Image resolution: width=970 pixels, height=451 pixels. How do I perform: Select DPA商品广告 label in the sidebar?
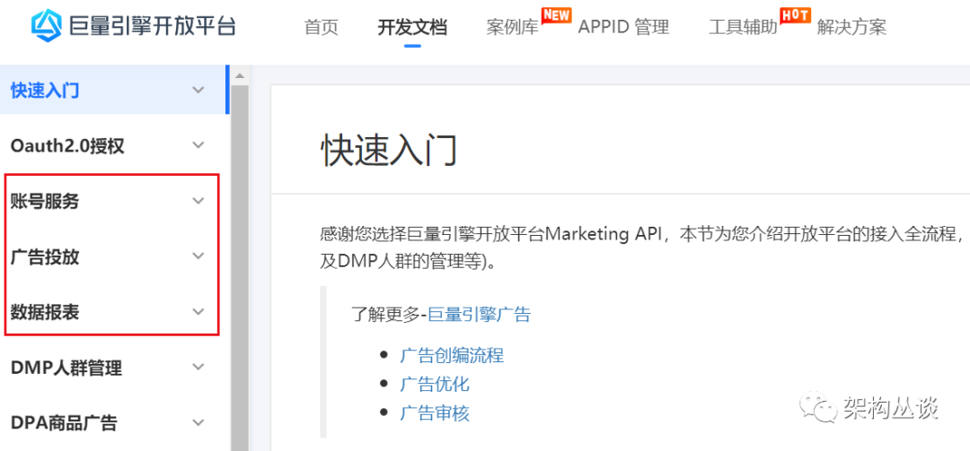click(x=64, y=424)
